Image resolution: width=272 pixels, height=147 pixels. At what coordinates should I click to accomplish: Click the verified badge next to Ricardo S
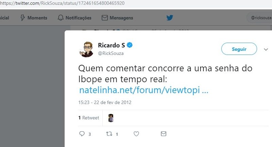tap(130, 45)
